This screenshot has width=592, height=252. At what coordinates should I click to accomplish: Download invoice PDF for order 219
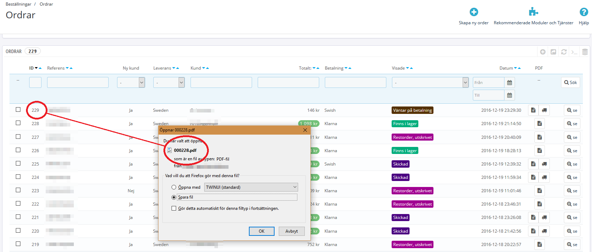coord(540,244)
